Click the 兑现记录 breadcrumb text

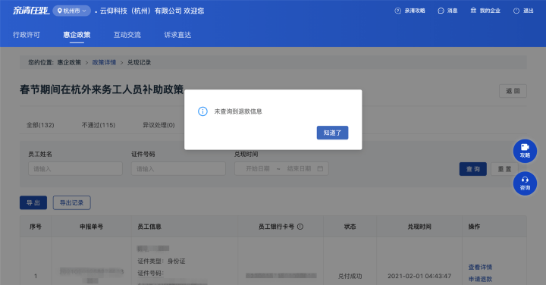tap(139, 62)
